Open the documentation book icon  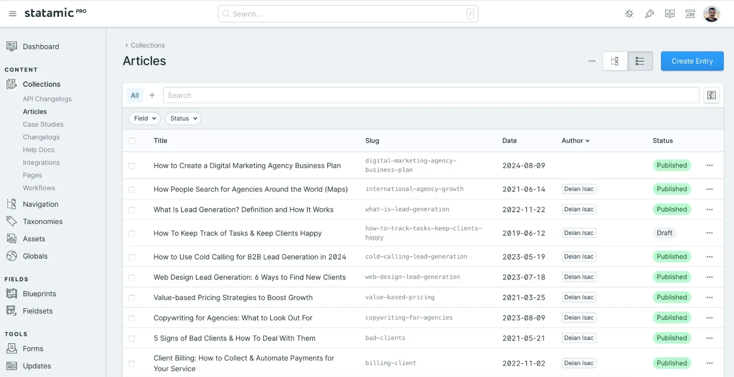[x=670, y=14]
